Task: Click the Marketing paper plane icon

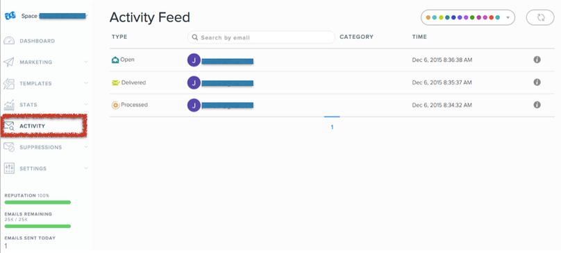Action: click(9, 62)
